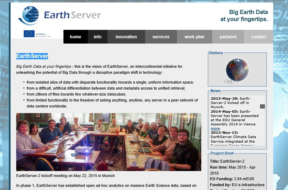Click the bullet about limited functionality and peer network
Viewport: 288px width, 190px height.
tap(112, 103)
